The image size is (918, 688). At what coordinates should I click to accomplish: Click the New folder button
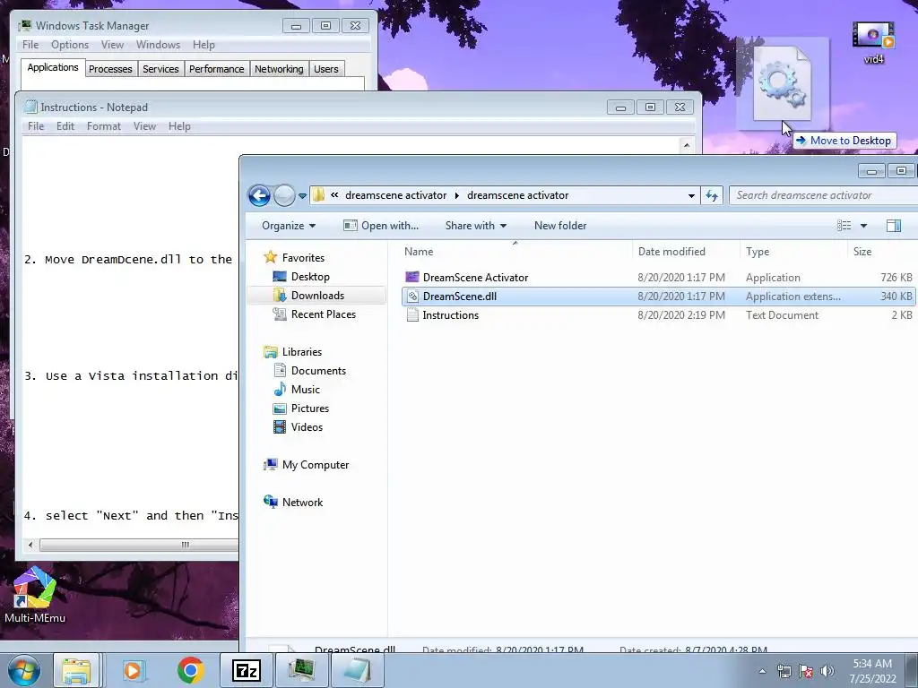[x=560, y=226]
